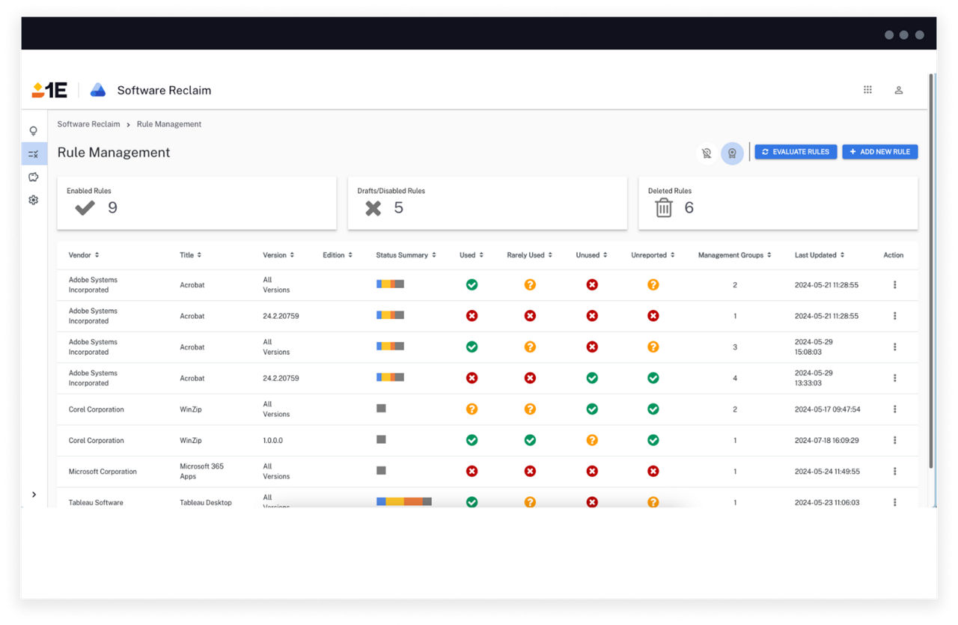This screenshot has width=958, height=625.
Task: Click the Rule Management breadcrumb
Action: [169, 124]
